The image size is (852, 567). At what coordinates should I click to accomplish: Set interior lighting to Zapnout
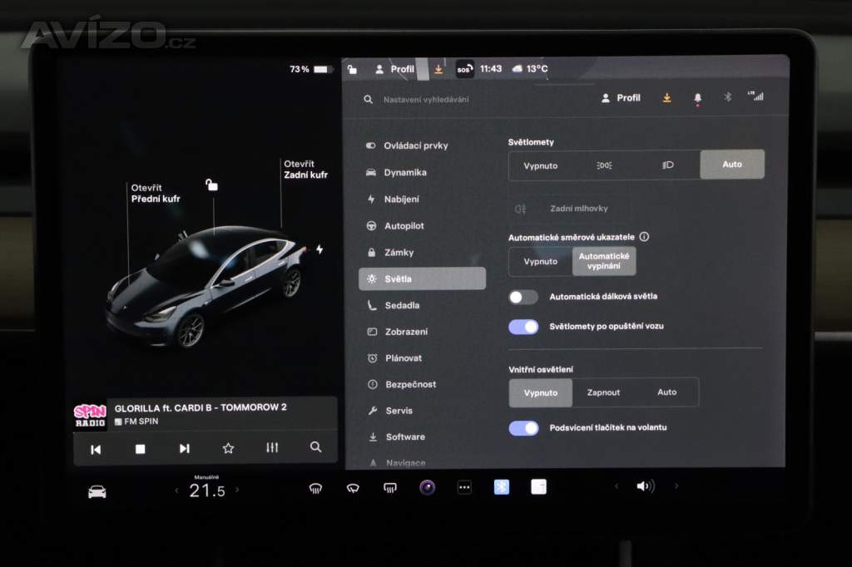coord(603,392)
